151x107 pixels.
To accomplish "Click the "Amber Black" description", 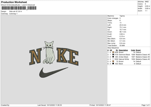I will pyautogui.click(x=124, y=57).
